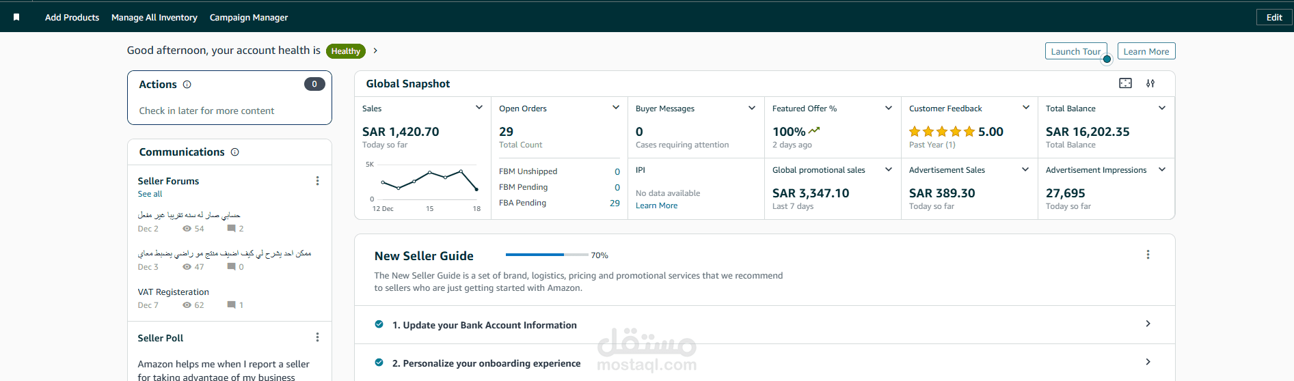This screenshot has width=1294, height=381.
Task: Click the SAR 1,420.70 sales value
Action: [401, 132]
